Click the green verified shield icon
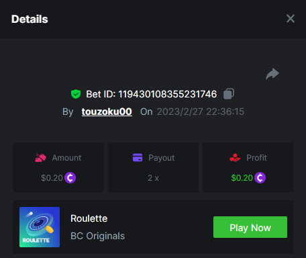This screenshot has width=306, height=258. [x=76, y=94]
